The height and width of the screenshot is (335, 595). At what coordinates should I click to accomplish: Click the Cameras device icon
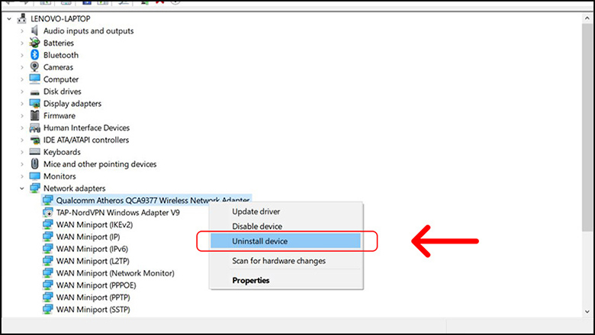34,67
